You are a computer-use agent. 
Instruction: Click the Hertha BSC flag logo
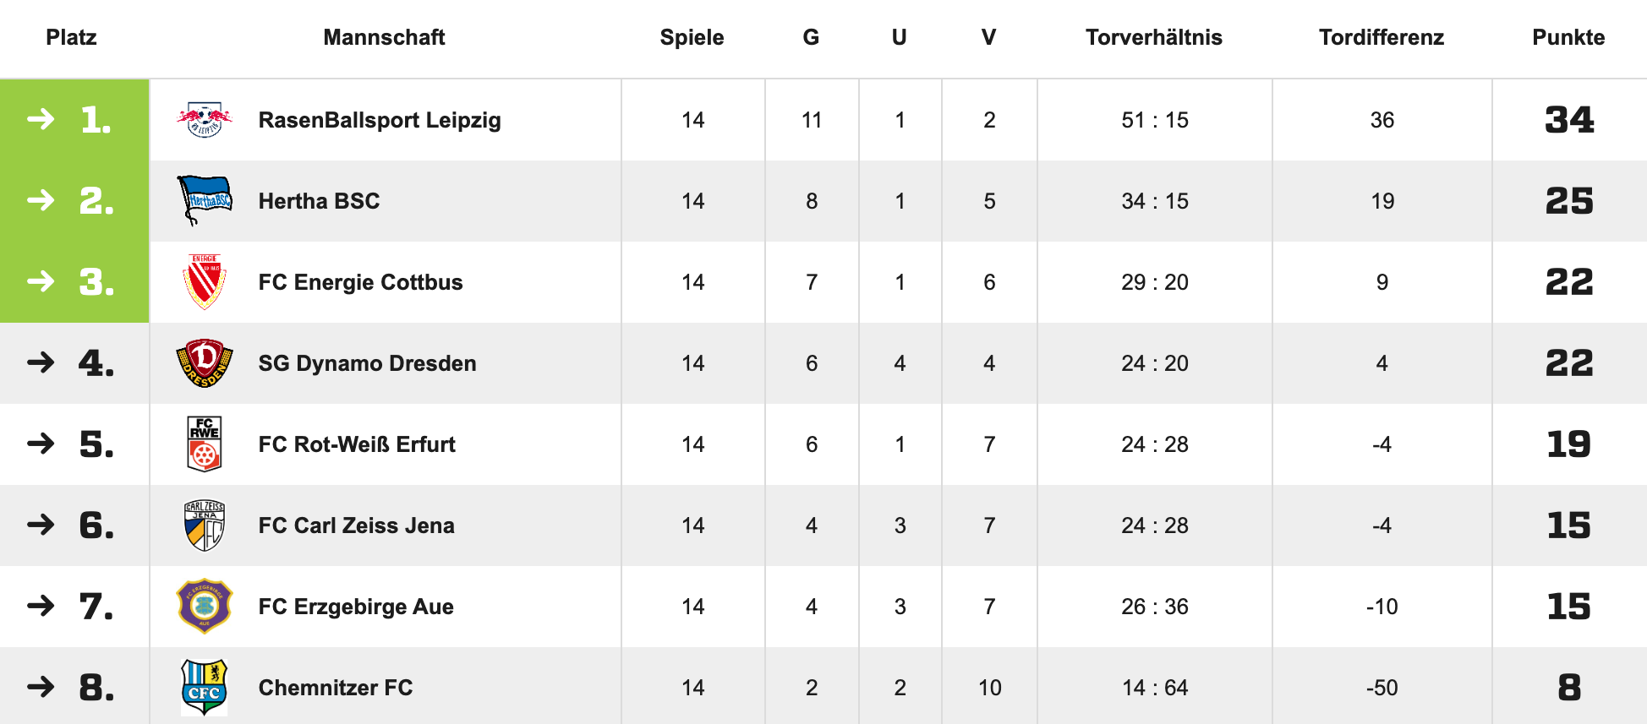tap(205, 200)
